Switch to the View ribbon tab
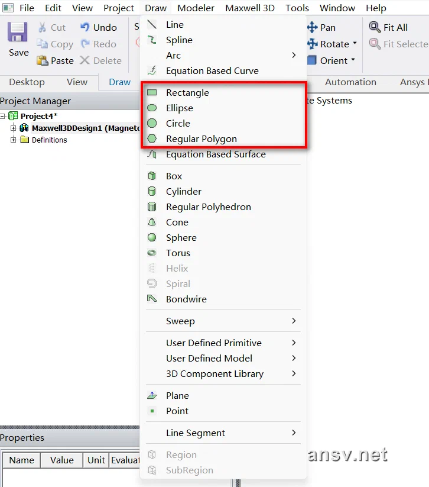This screenshot has width=429, height=487. tap(77, 82)
